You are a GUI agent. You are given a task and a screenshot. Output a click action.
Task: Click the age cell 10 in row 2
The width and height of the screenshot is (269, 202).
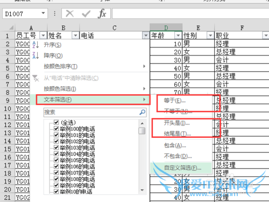pos(166,44)
